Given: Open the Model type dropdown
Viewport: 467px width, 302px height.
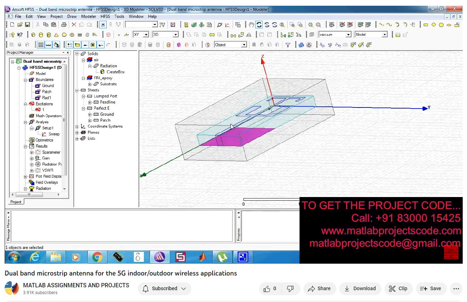Looking at the screenshot, I should point(385,35).
